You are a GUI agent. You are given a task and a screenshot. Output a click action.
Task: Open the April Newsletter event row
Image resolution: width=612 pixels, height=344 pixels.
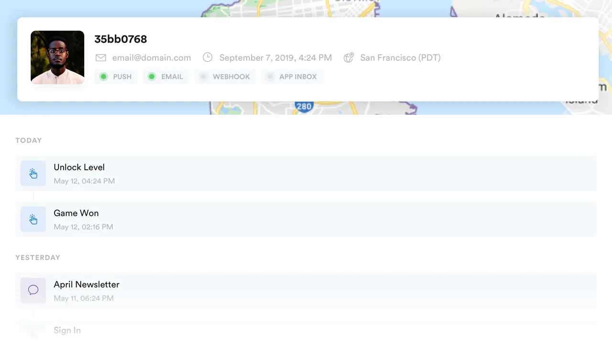pos(306,290)
